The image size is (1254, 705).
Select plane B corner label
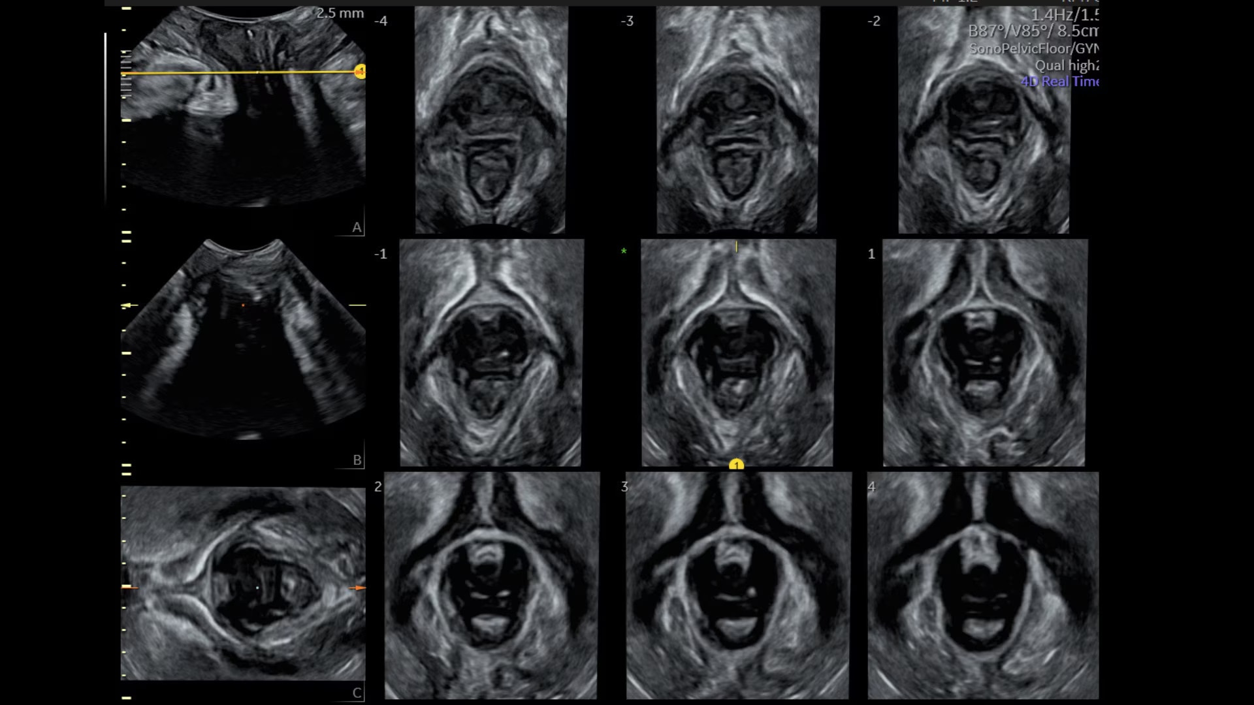pos(357,460)
